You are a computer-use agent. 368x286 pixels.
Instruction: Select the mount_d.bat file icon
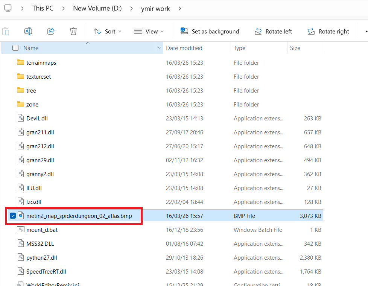tap(21, 230)
